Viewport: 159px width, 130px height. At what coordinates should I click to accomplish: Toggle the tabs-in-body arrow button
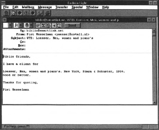coord(54,26)
